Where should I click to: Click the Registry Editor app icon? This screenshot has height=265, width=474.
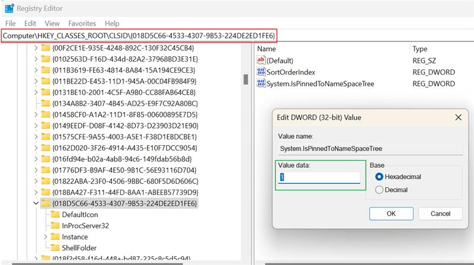(x=9, y=8)
